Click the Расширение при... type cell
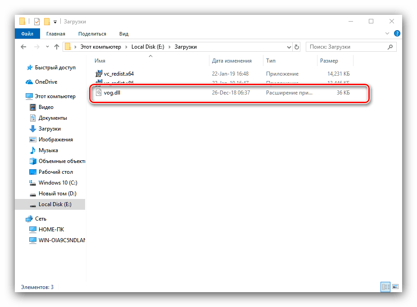 tap(289, 93)
